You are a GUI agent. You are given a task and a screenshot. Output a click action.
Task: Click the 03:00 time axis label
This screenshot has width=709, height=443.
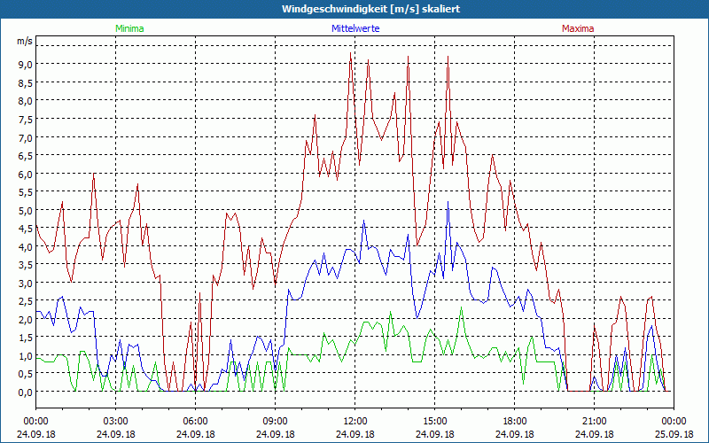pos(115,421)
